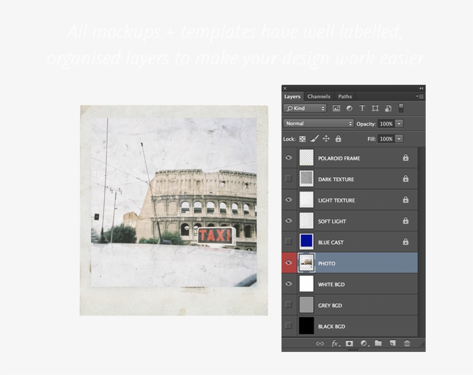Screen dimensions: 473x375
Task: Enable Lock transparent pixels
Action: [x=302, y=138]
